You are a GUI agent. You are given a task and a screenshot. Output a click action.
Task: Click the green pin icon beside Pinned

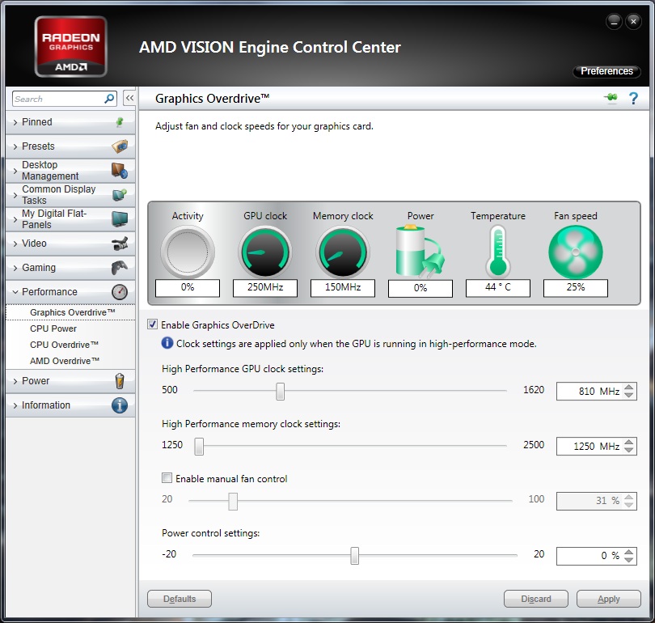pyautogui.click(x=120, y=122)
